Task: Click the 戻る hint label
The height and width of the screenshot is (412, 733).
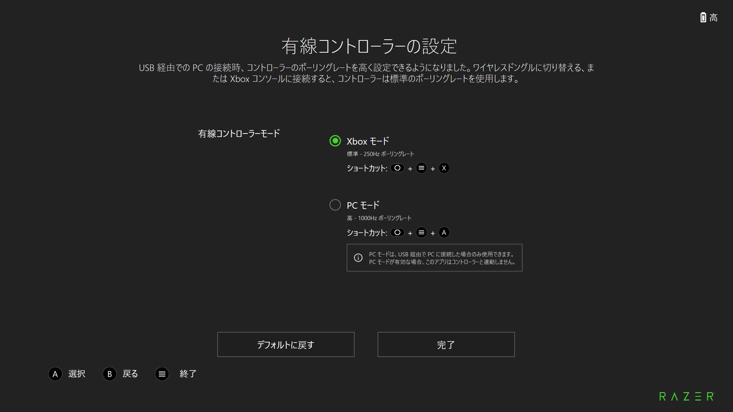Action: (x=130, y=374)
